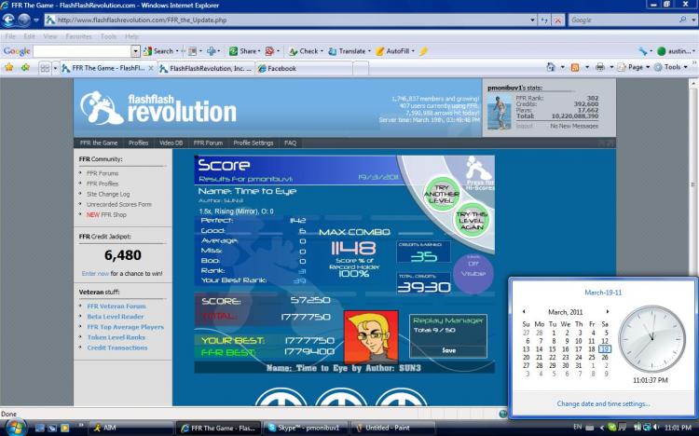
Task: Refresh the page with the address bar refresh icon
Action: pos(544,20)
